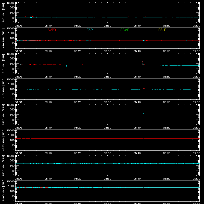Click the cyan LEAR legend label
Image resolution: width=204 pixels, height=204 pixels.
pyautogui.click(x=88, y=30)
